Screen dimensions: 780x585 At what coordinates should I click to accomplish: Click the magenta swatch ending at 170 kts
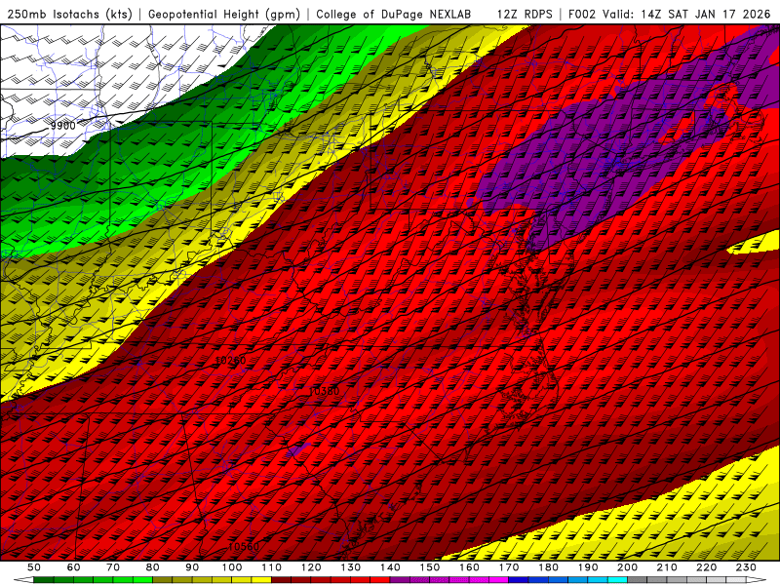499,580
